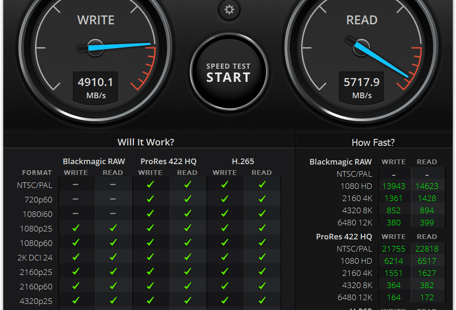Click the WRITE label on the left gauge
Viewport: 456px width, 310px height.
click(96, 20)
